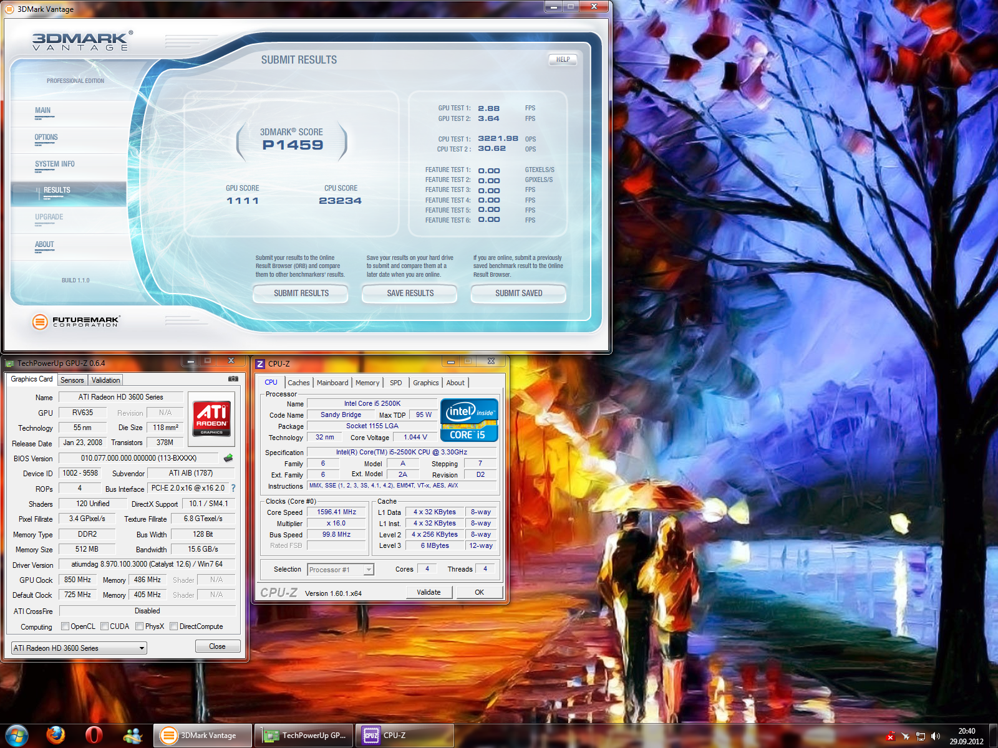Viewport: 998px width, 748px height.
Task: Click the CPU-Z logo text at bottom
Action: [278, 593]
